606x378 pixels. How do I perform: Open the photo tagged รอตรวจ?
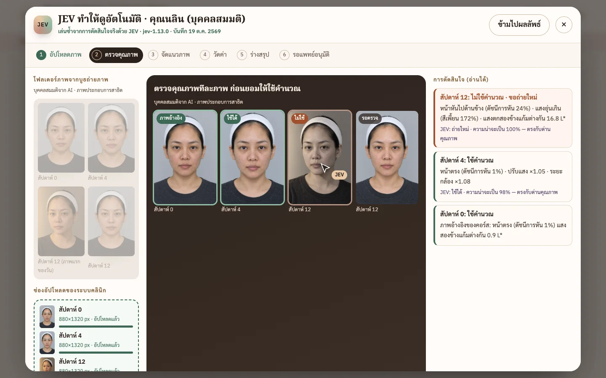pos(387,157)
